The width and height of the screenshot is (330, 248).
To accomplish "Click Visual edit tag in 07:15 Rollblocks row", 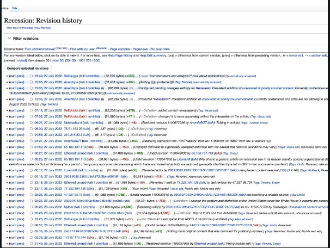I will 211,110.
